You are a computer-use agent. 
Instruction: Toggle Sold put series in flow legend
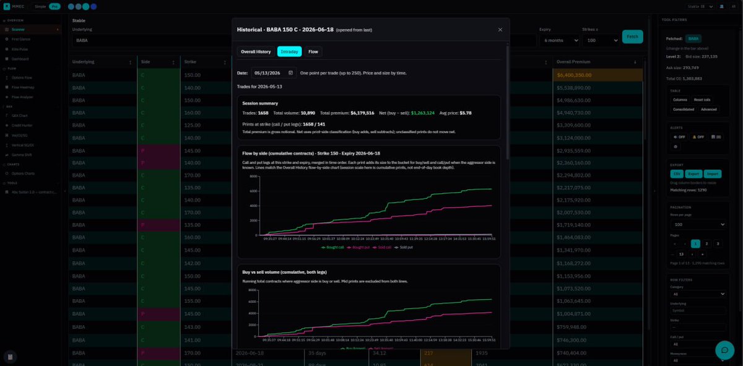click(404, 247)
